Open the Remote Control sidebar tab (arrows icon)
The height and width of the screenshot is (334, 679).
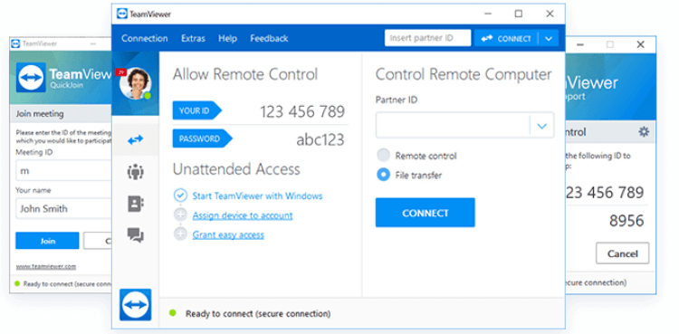(x=136, y=139)
